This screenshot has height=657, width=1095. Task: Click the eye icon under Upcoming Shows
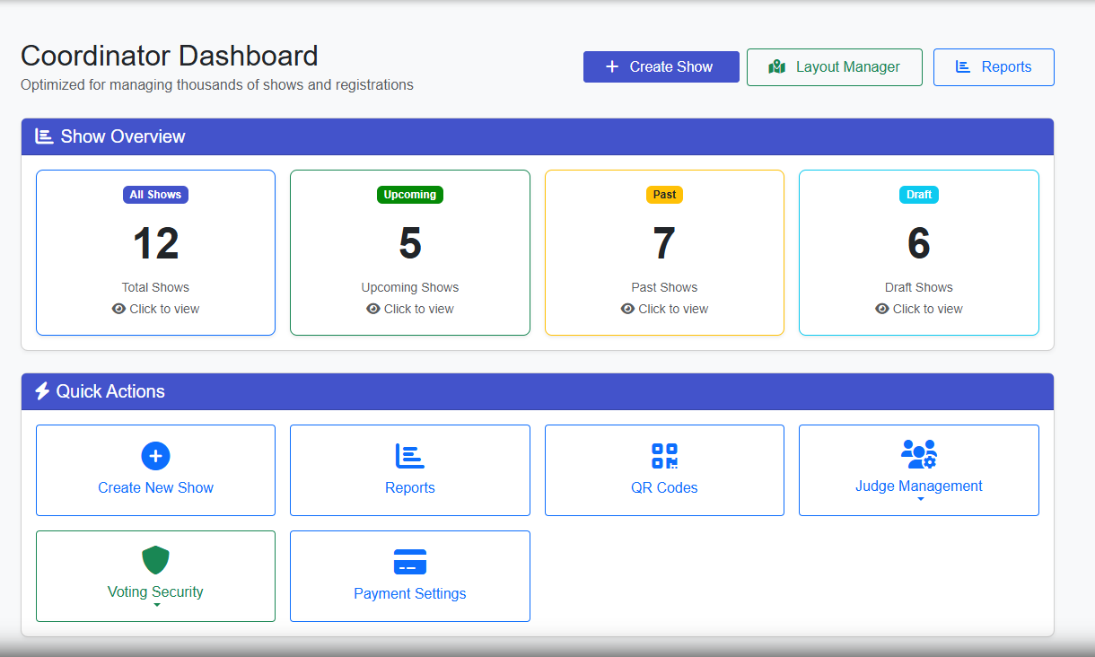point(372,308)
